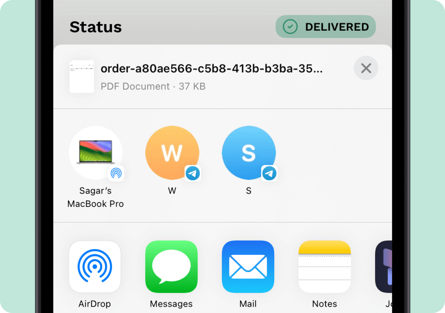Click the Telegram badge on contact S
The image size is (445, 313).
coord(269,173)
